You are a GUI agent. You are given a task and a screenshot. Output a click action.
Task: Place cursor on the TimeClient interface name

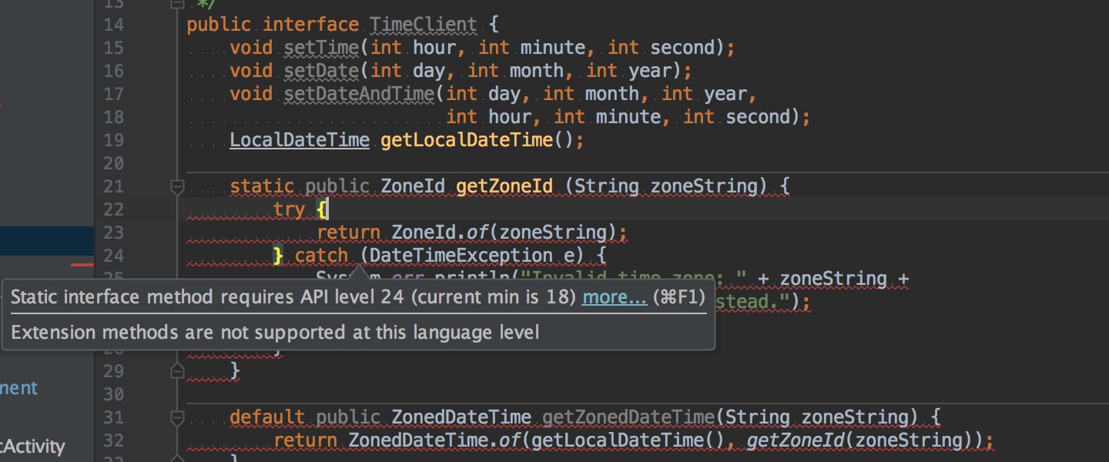coord(421,24)
